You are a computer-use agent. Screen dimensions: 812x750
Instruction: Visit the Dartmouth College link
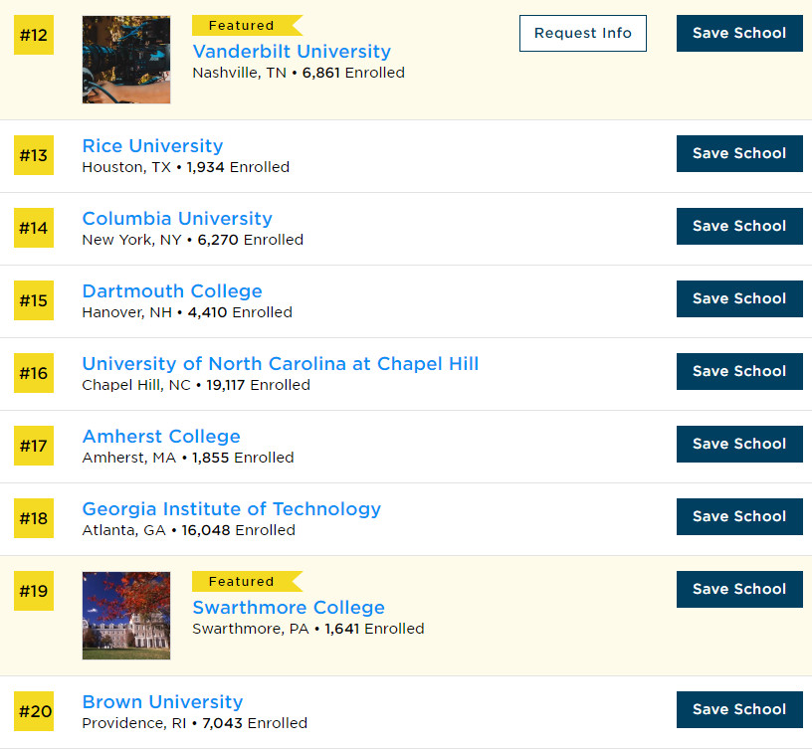(x=172, y=290)
